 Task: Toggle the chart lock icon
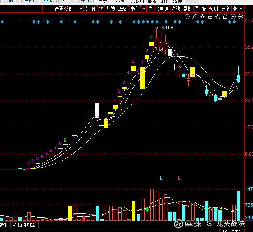pos(225,16)
